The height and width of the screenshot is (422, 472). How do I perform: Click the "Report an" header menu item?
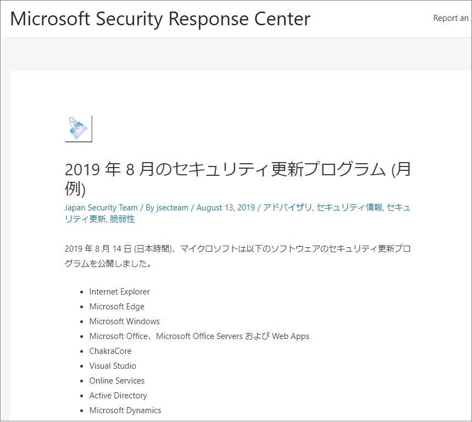point(451,18)
